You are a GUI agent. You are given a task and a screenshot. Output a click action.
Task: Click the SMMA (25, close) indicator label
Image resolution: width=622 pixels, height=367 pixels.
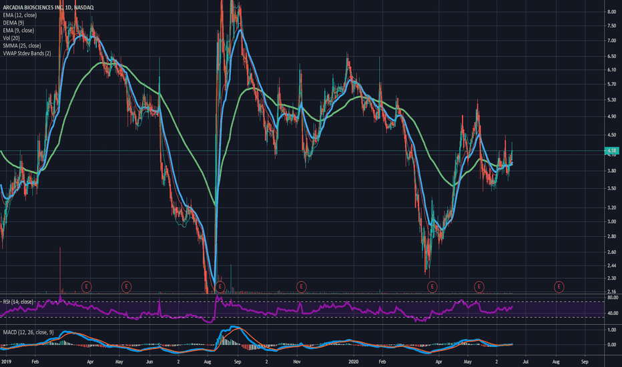pos(22,45)
